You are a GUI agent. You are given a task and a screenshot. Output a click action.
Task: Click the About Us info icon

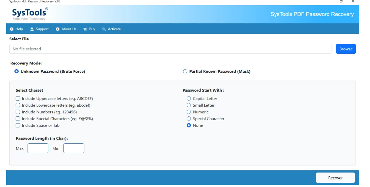[x=58, y=29]
